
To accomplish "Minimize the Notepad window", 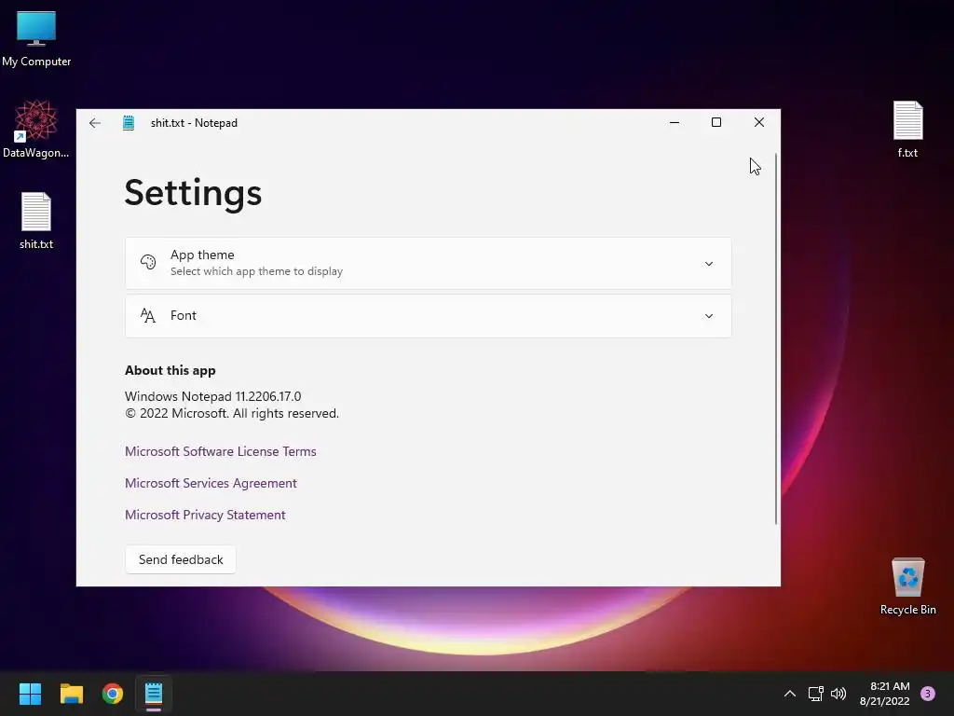I will [x=675, y=122].
